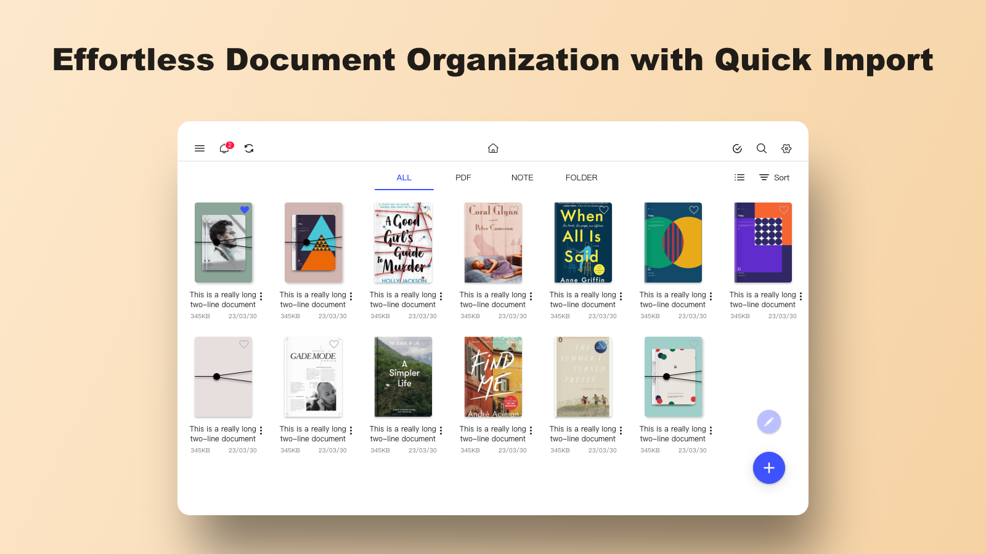
Task: Enter multi-select mode with checkmark circle icon
Action: [737, 148]
